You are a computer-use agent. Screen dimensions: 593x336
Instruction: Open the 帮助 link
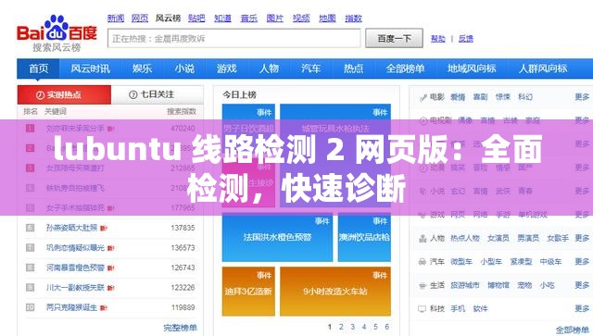438,39
